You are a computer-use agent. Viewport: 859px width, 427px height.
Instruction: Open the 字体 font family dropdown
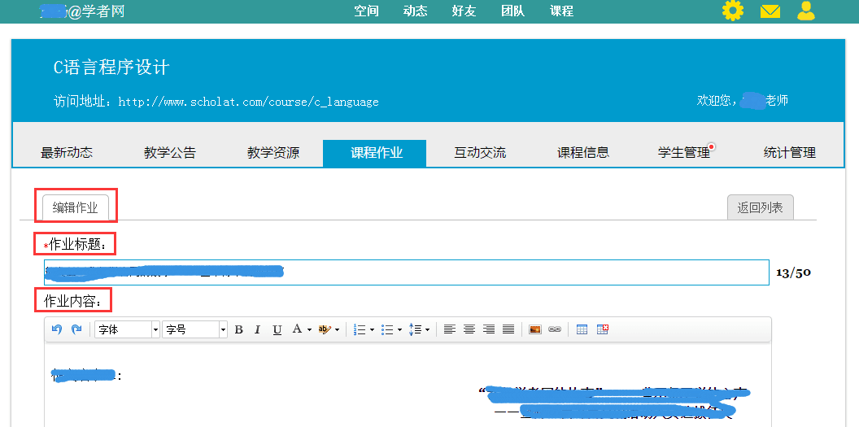click(128, 329)
